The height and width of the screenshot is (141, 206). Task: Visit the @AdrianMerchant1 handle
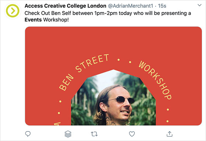[130, 6]
